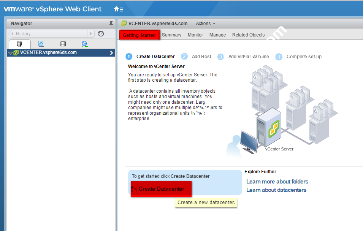Switch to Hosts and Clusters view
The image size is (363, 231).
coord(19,44)
